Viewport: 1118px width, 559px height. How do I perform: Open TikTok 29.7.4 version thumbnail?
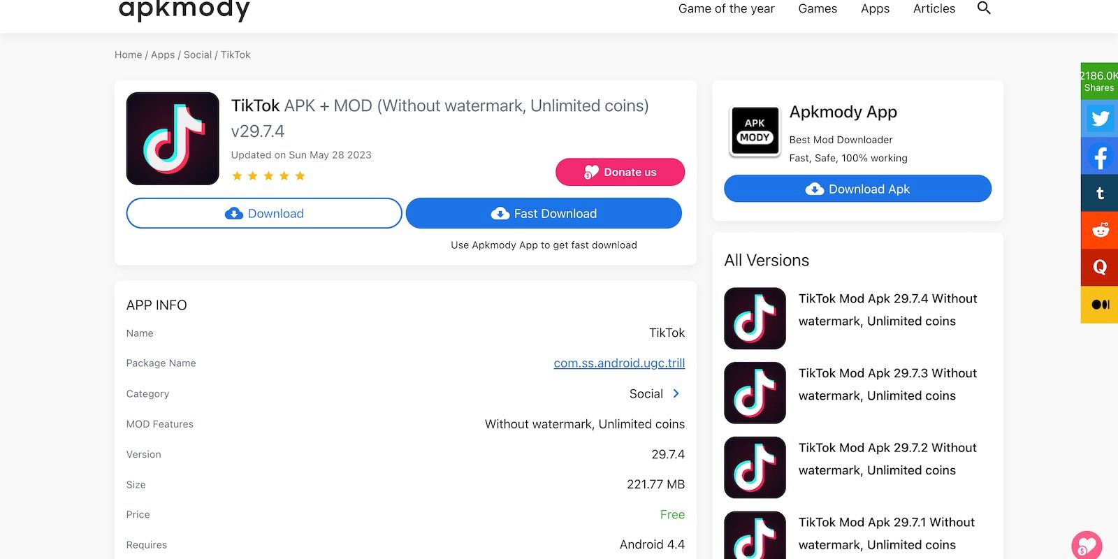tap(755, 318)
